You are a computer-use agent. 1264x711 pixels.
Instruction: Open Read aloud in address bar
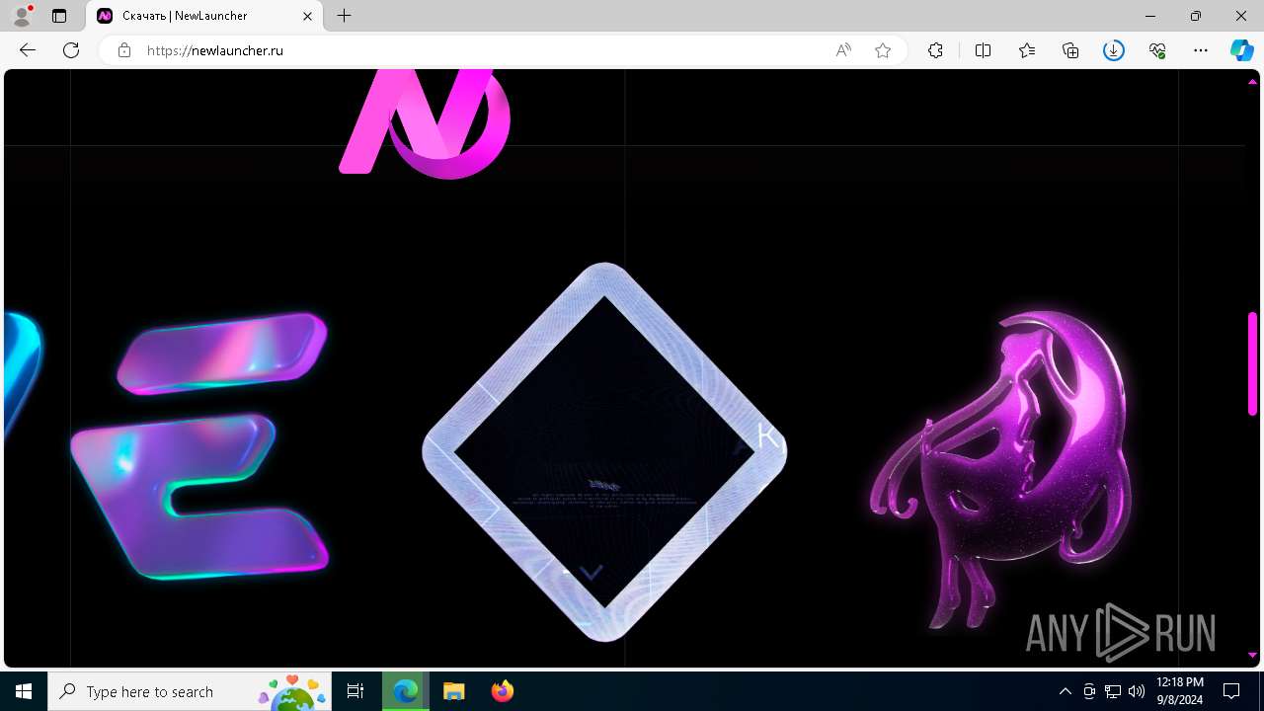coord(843,50)
